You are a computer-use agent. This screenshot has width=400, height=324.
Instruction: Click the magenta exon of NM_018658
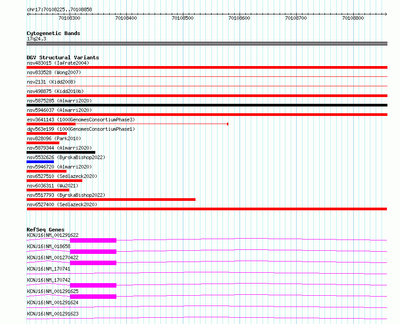click(x=93, y=252)
